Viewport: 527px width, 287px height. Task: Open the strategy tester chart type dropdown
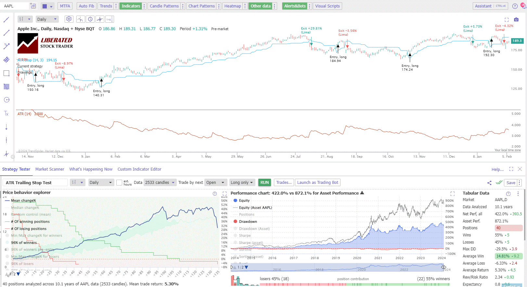[78, 183]
